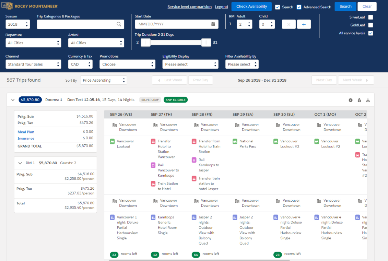Focus the Start Date input field
388x261 pixels.
(177, 24)
